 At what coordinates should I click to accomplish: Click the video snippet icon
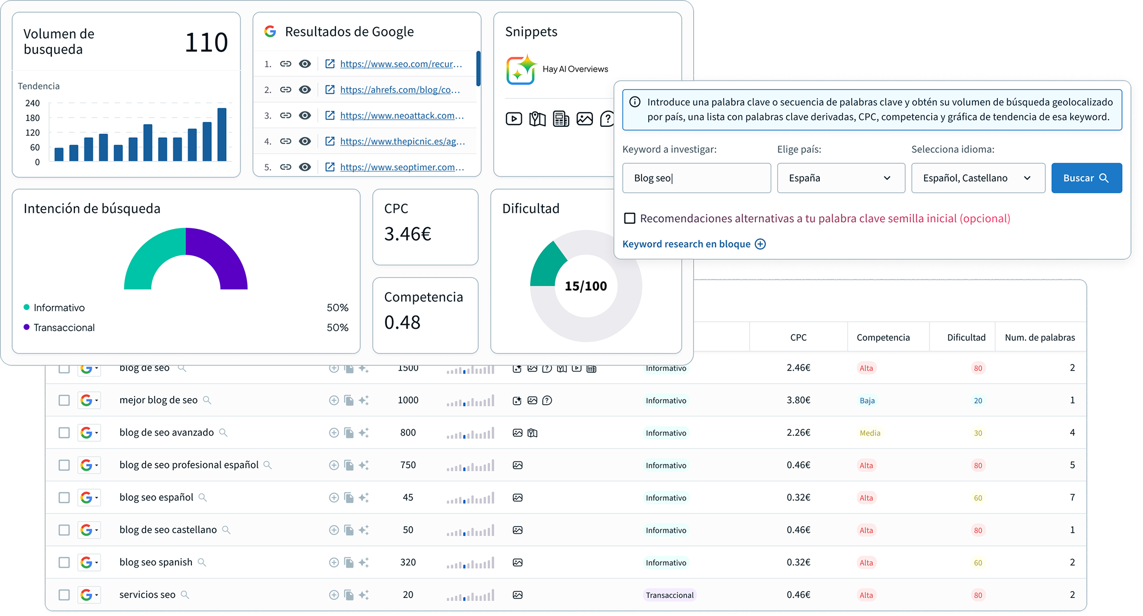514,119
